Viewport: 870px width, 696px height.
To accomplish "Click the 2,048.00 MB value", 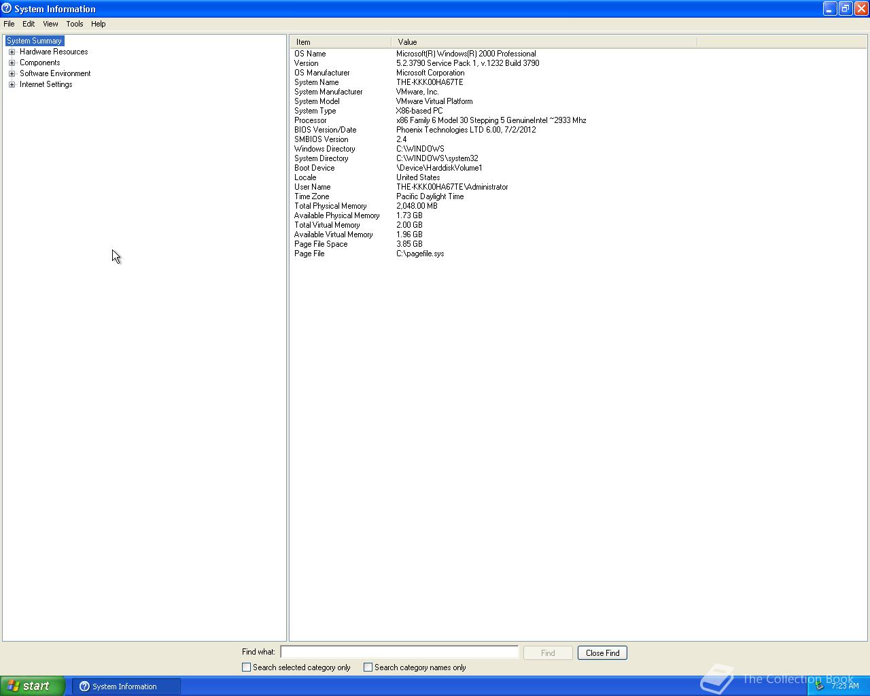I will (417, 206).
